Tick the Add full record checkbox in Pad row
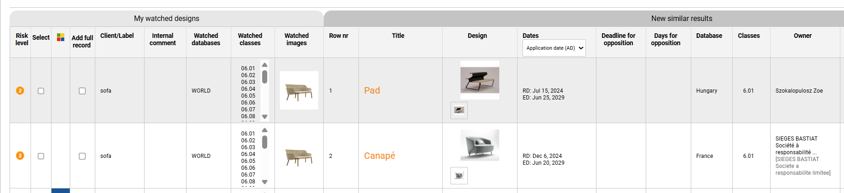The width and height of the screenshot is (844, 193). pyautogui.click(x=82, y=91)
